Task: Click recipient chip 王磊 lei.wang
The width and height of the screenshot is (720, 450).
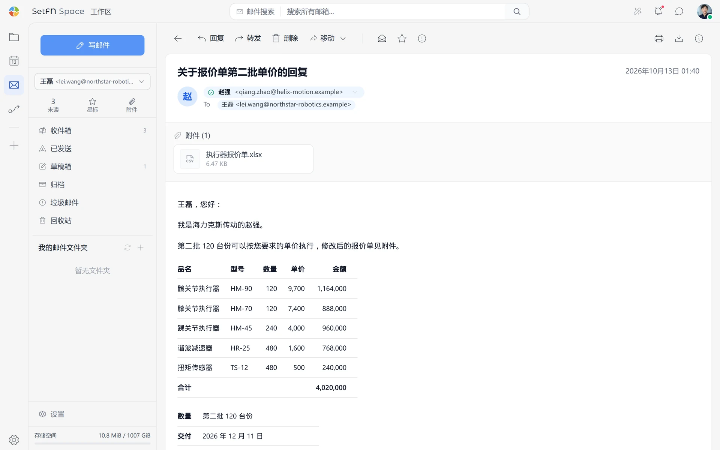Action: [286, 105]
